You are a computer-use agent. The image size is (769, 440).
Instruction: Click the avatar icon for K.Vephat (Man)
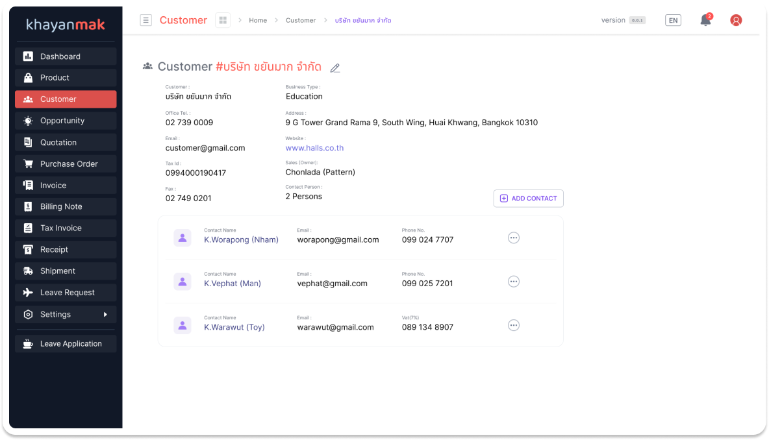[x=183, y=282]
